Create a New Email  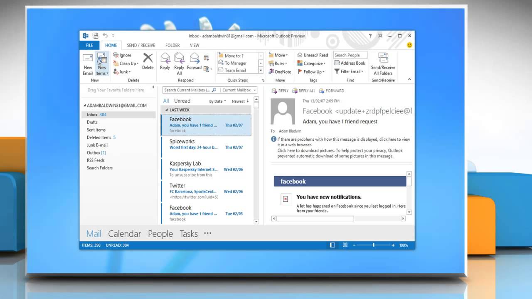[88, 64]
